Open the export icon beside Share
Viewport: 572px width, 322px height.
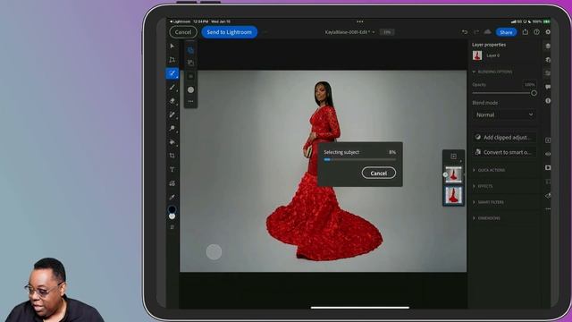coord(525,32)
